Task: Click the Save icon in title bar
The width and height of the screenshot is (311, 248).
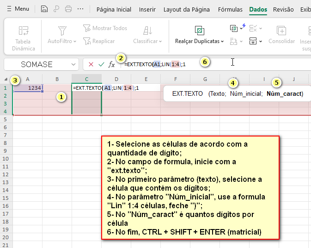Action: [x=44, y=9]
